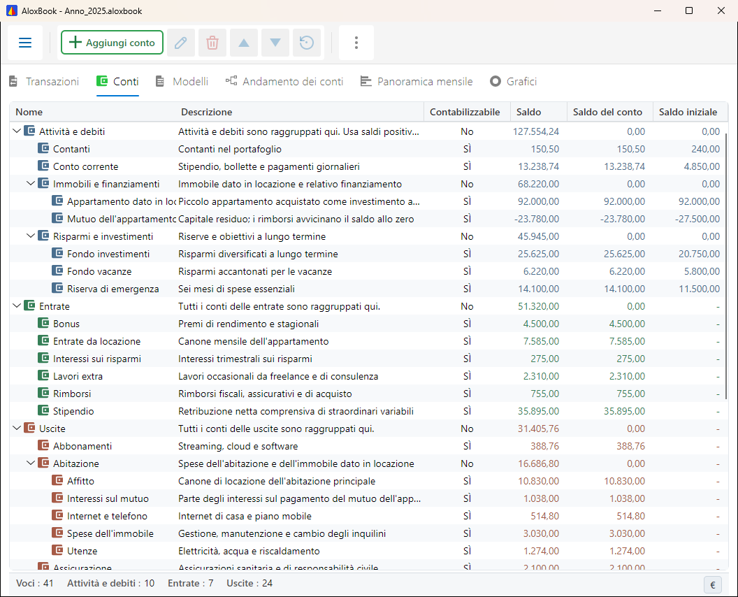Click the green Interessi sui risparmi icon

[43, 359]
